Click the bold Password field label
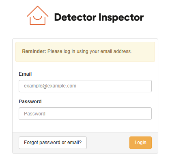 tap(30, 102)
